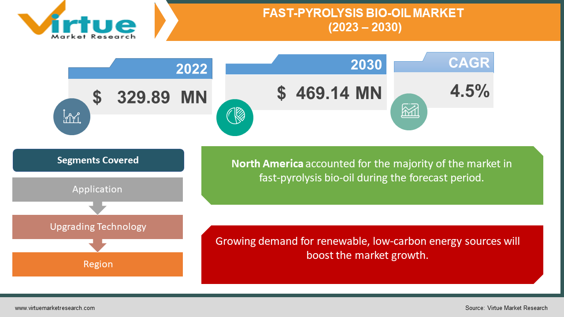The image size is (564, 317).
Task: Select the Upgrading Technology segment box
Action: tap(97, 227)
